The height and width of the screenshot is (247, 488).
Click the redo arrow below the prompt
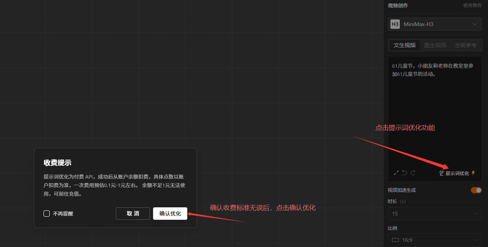[413, 173]
